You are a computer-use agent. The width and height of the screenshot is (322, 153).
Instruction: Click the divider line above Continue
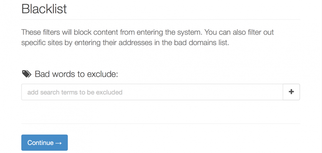[161, 124]
